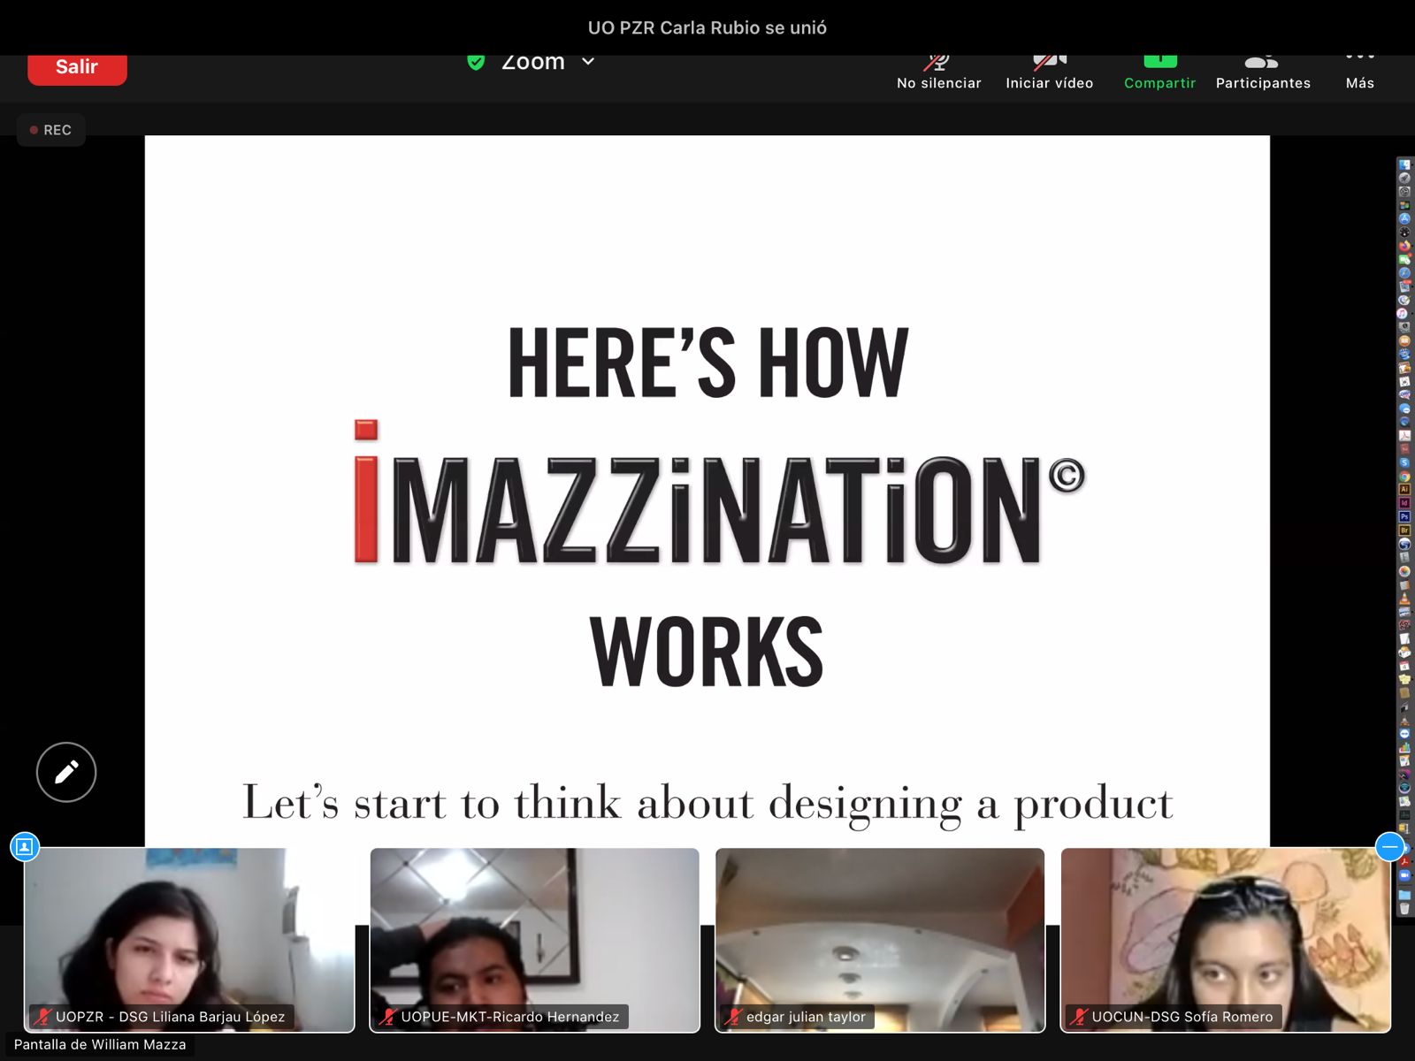
Task: Select edgar julian taylor video thumbnail
Action: 880,940
